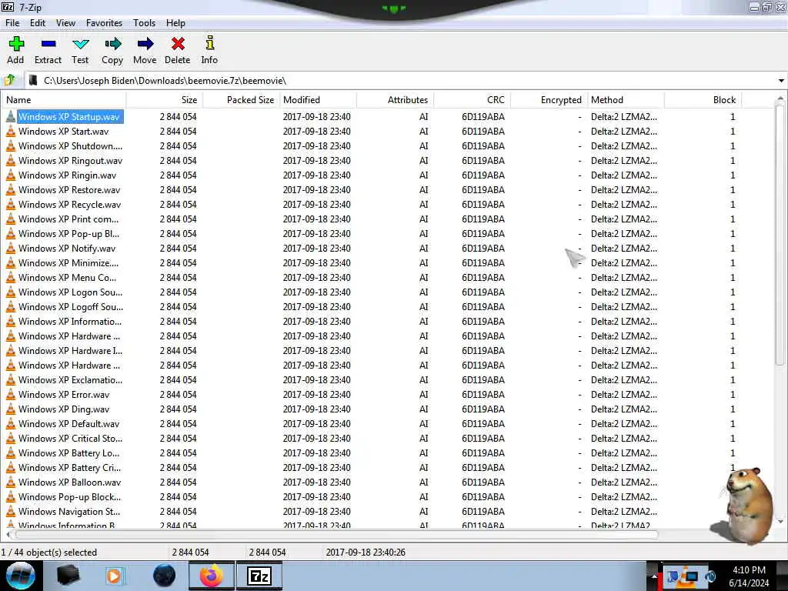Sort by the Encrypted column header

pos(549,100)
